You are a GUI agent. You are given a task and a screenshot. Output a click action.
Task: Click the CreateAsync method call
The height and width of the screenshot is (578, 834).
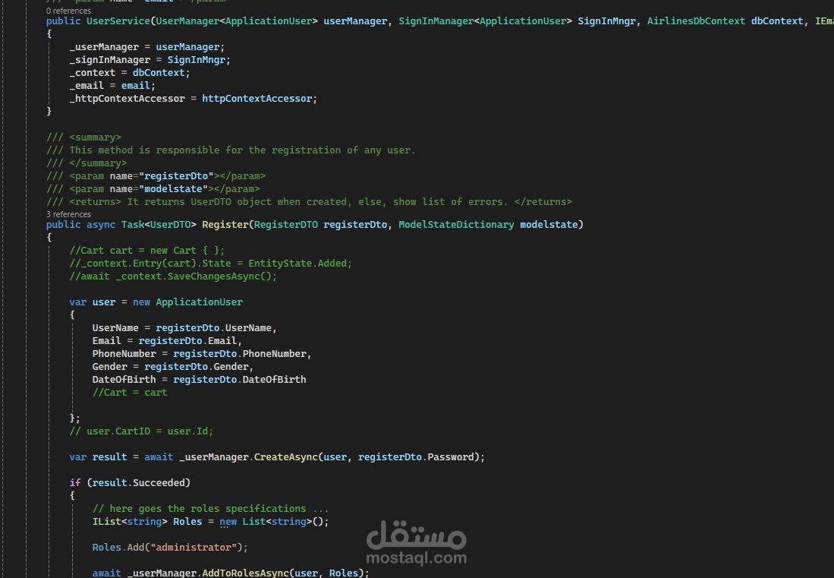[x=285, y=457]
